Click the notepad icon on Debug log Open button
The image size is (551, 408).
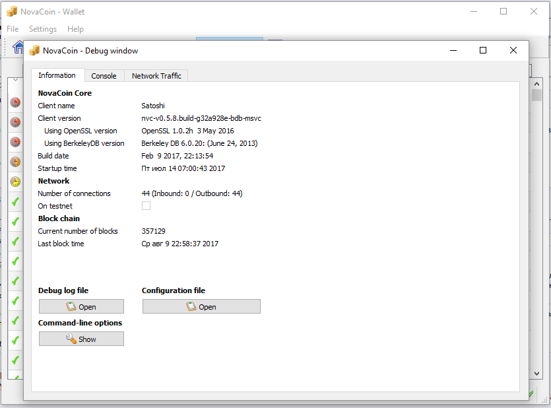coord(71,306)
